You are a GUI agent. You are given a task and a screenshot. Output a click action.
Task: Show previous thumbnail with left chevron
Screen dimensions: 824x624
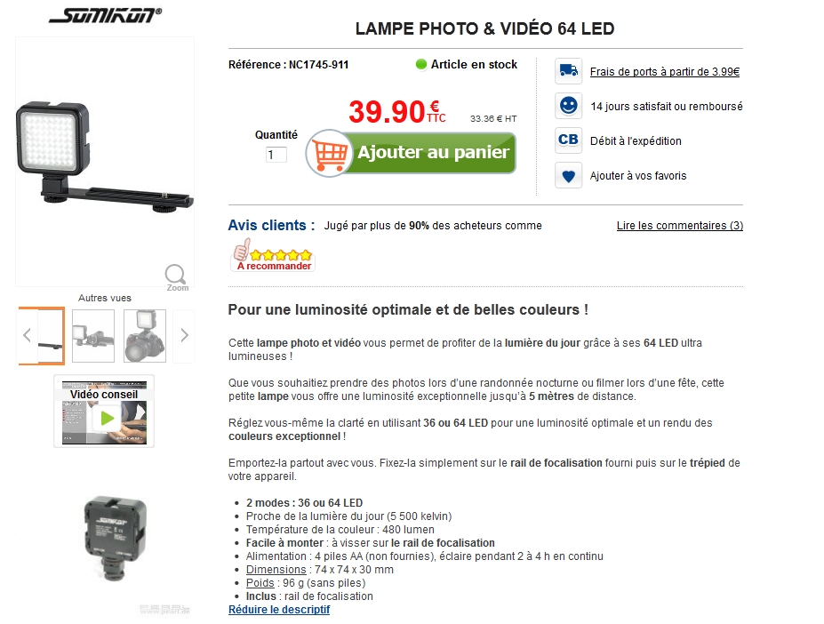click(28, 335)
